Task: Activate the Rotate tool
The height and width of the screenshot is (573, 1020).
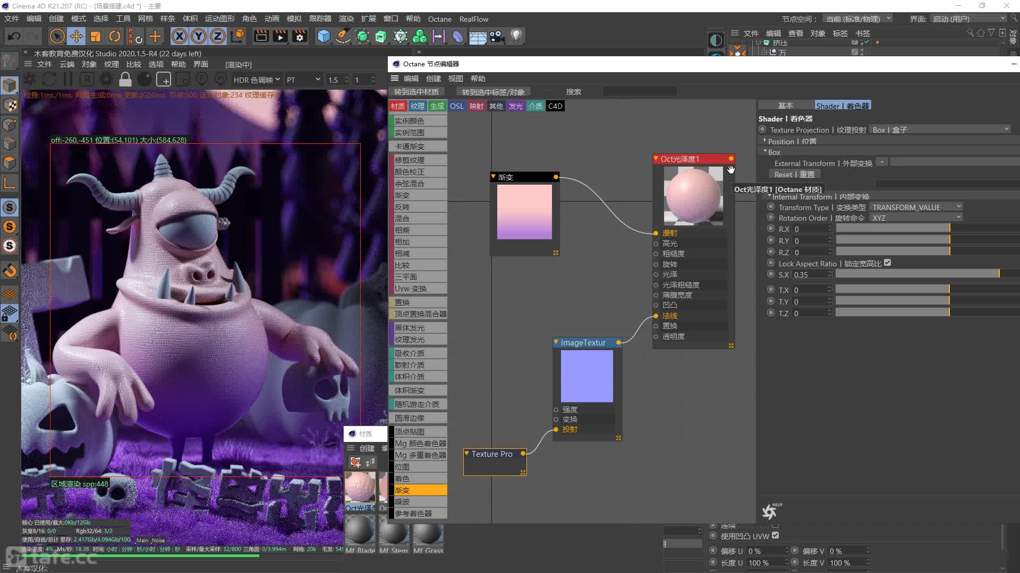Action: [x=115, y=36]
